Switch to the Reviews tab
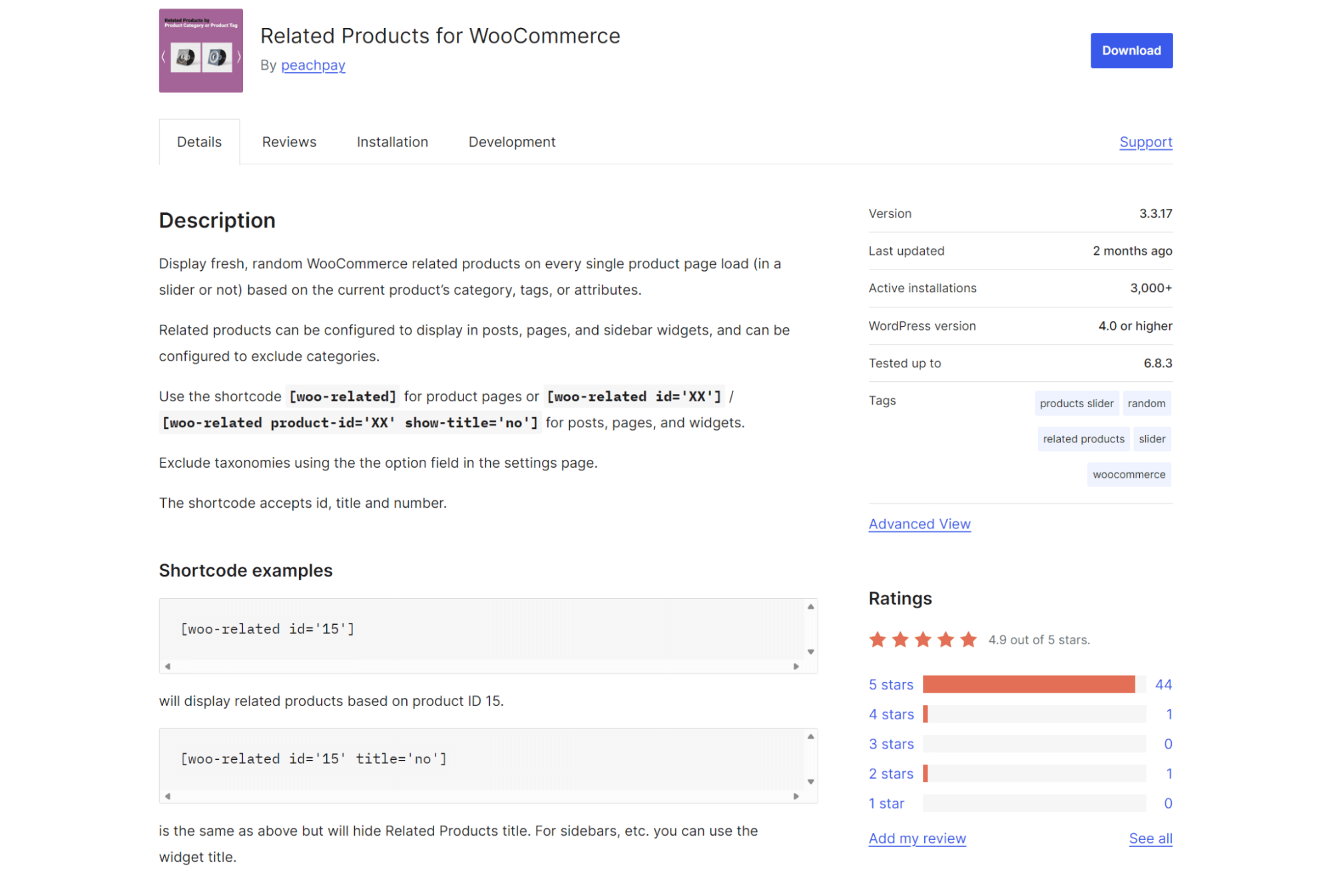This screenshot has width=1331, height=871. [x=288, y=141]
